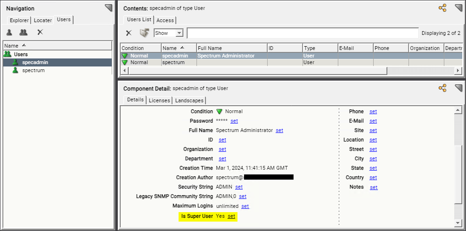Viewport: 466px width, 231px height.
Task: Select spectrum user in Navigation tree
Action: (33, 70)
